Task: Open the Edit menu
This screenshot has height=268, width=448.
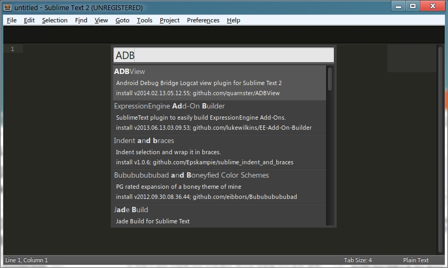Action: click(x=29, y=20)
